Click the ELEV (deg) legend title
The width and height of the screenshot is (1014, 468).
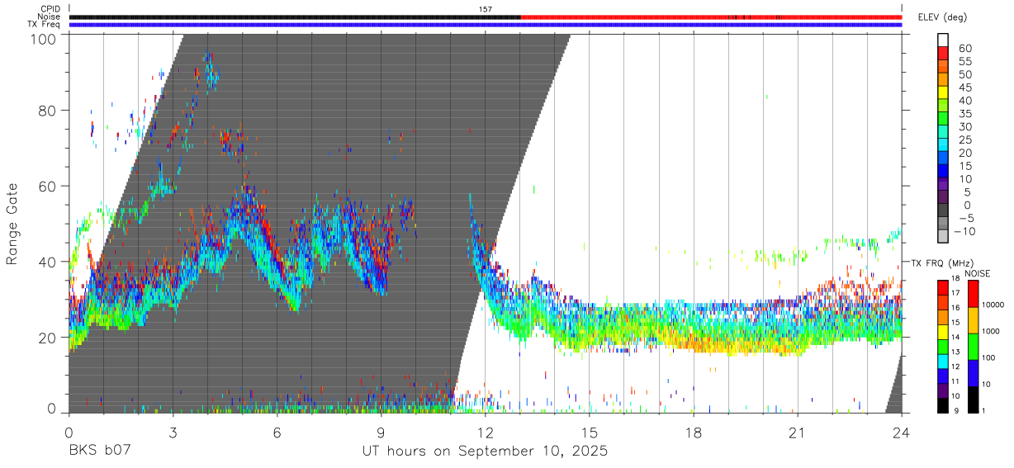[944, 17]
